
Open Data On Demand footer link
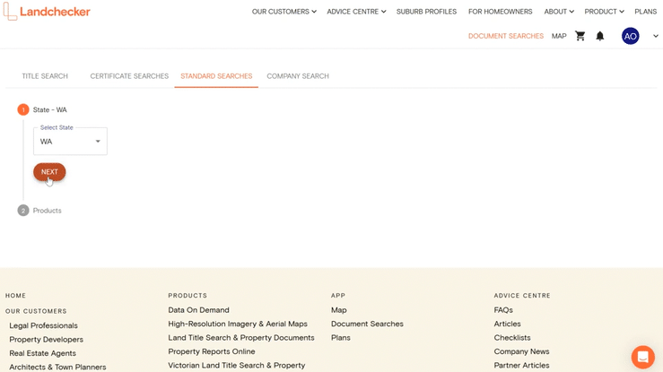[199, 310]
